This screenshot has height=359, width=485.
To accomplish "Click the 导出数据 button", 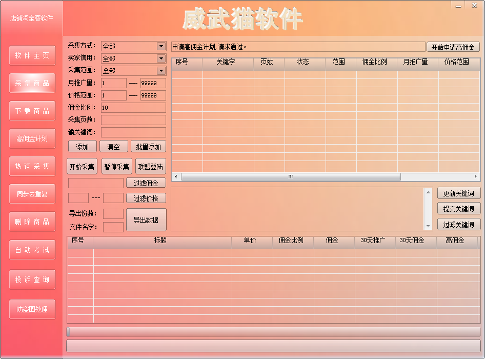I will tap(146, 220).
